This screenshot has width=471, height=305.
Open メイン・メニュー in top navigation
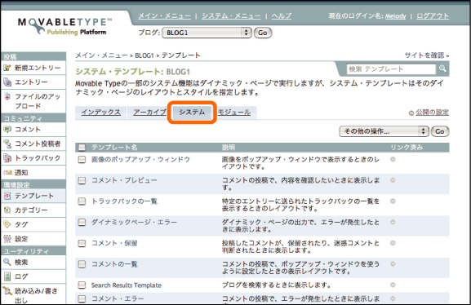pos(165,16)
